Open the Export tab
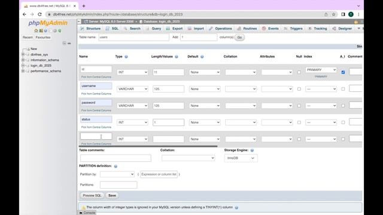The image size is (383, 215). point(174,29)
